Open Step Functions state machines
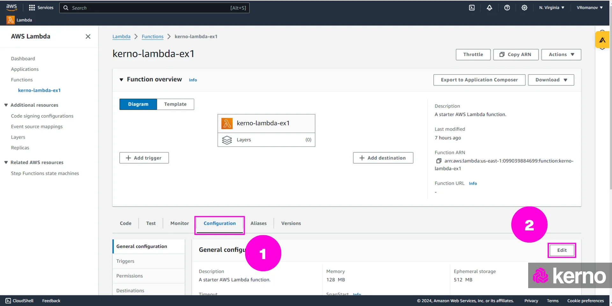The image size is (612, 306). point(45,173)
